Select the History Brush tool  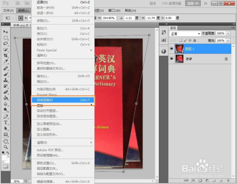click(x=6, y=86)
